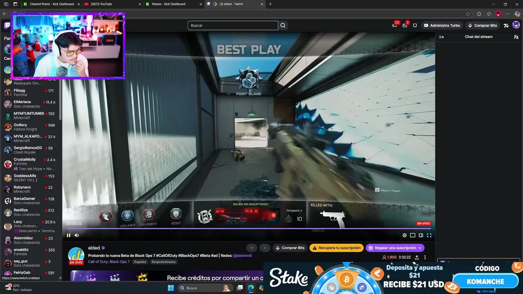Click Recupera tu suscripción button
523x294 pixels.
pos(337,248)
